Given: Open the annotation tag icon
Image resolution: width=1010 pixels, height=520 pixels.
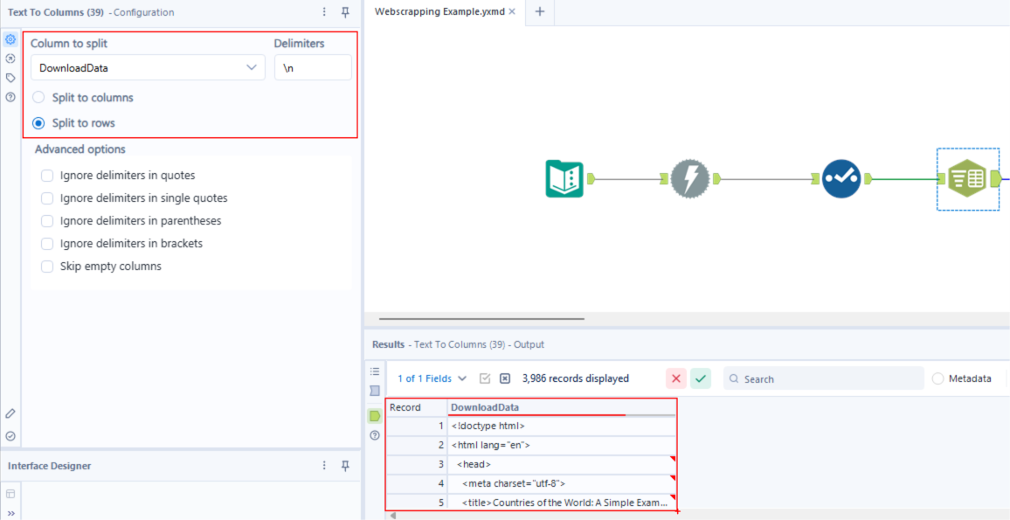Looking at the screenshot, I should point(10,78).
